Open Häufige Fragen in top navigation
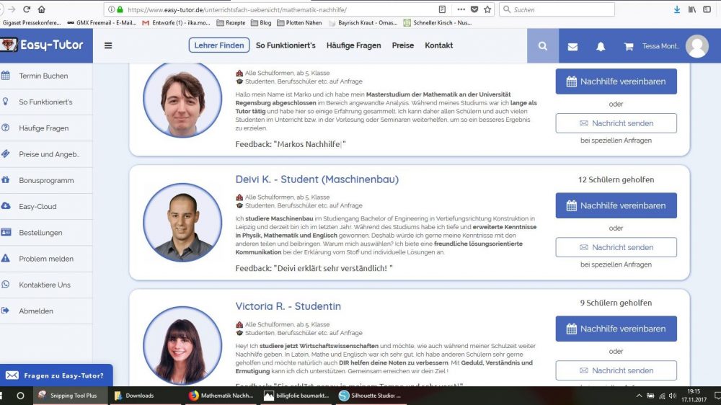 (x=353, y=45)
